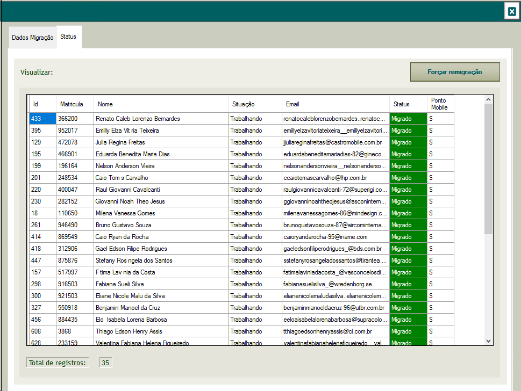This screenshot has height=391, width=521.
Task: Click the Julia Regina Freitas name cell
Action: click(161, 142)
